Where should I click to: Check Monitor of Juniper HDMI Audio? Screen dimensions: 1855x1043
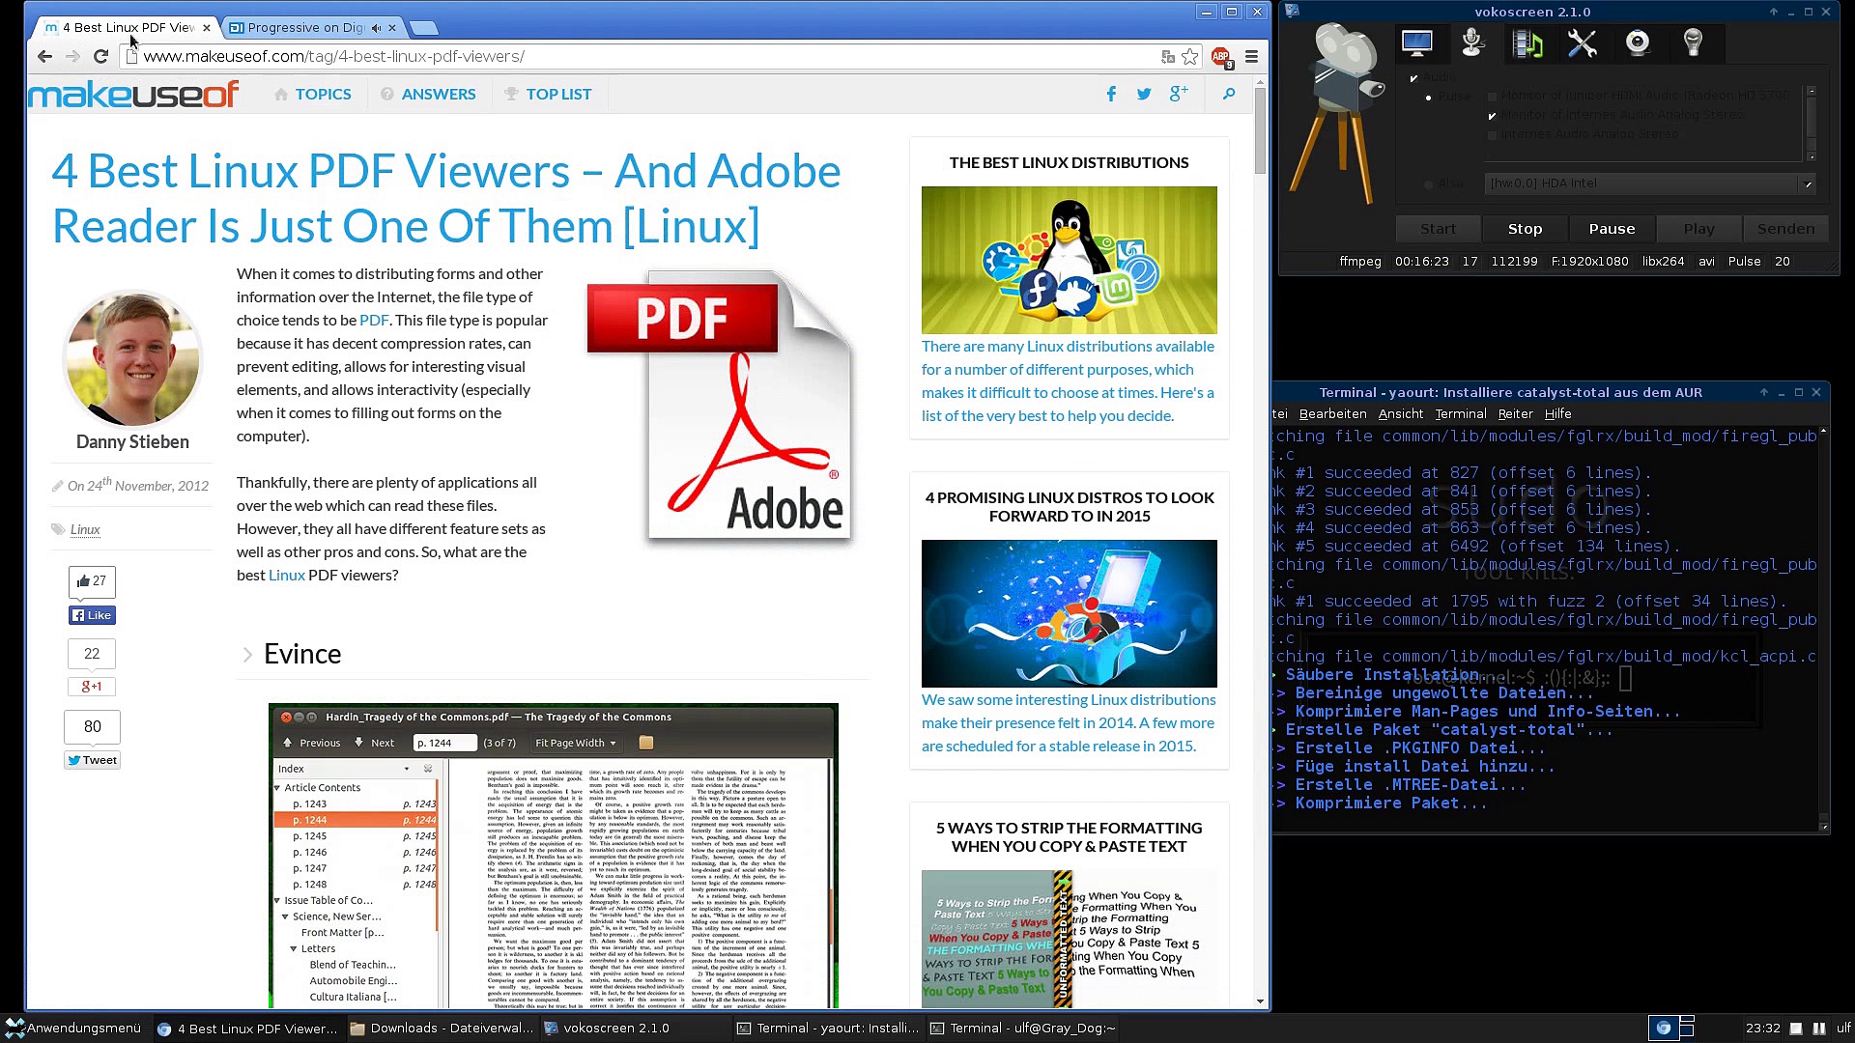click(x=1493, y=96)
